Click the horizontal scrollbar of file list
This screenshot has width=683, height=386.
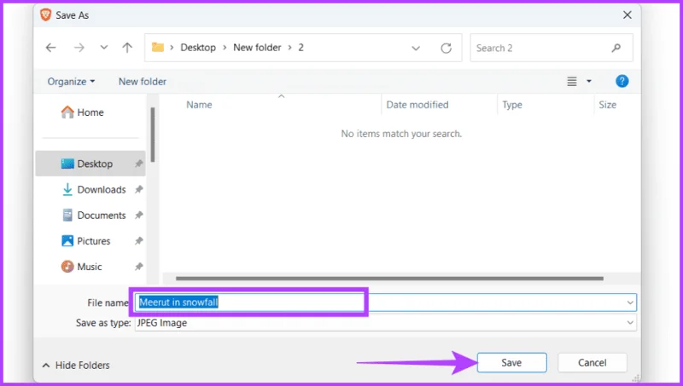click(x=389, y=279)
